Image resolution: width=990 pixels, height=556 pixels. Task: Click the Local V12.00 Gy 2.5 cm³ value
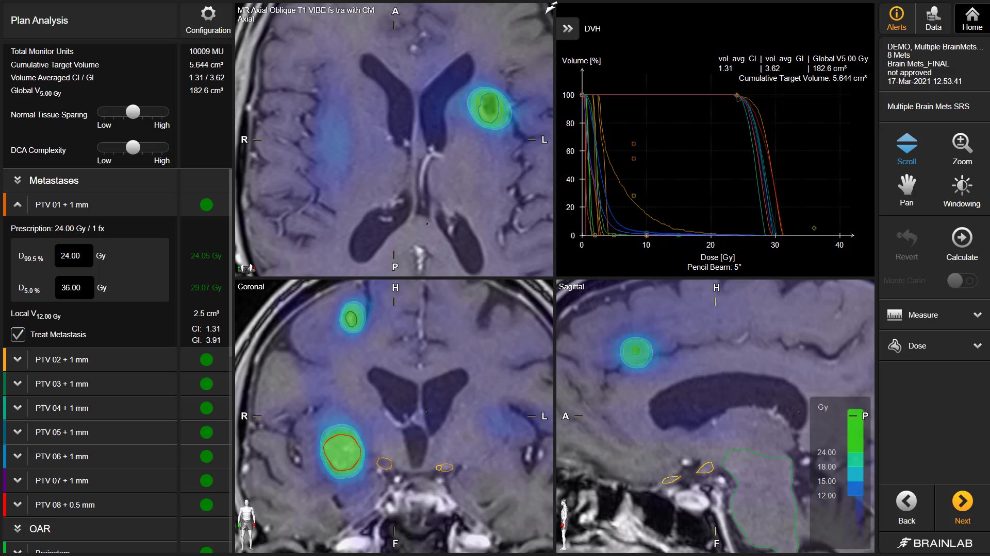coord(206,314)
